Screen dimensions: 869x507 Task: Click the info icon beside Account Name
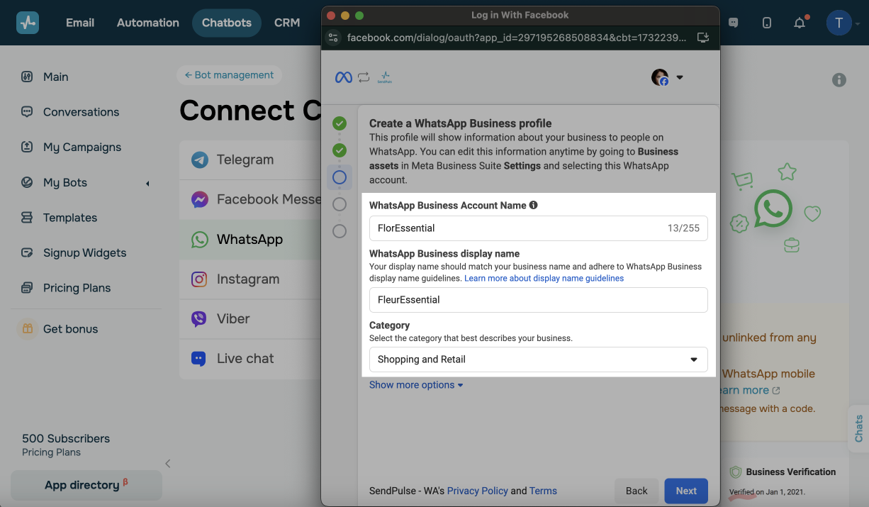[533, 205]
